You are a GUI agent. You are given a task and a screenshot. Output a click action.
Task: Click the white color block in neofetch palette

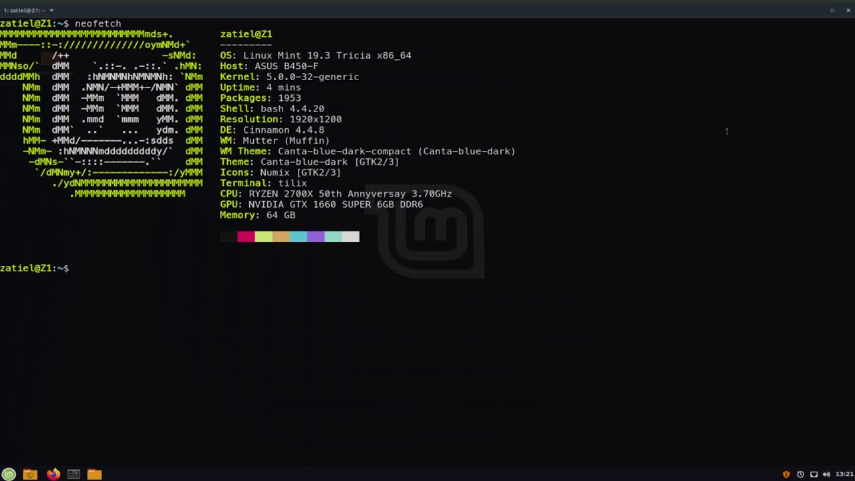click(x=351, y=236)
